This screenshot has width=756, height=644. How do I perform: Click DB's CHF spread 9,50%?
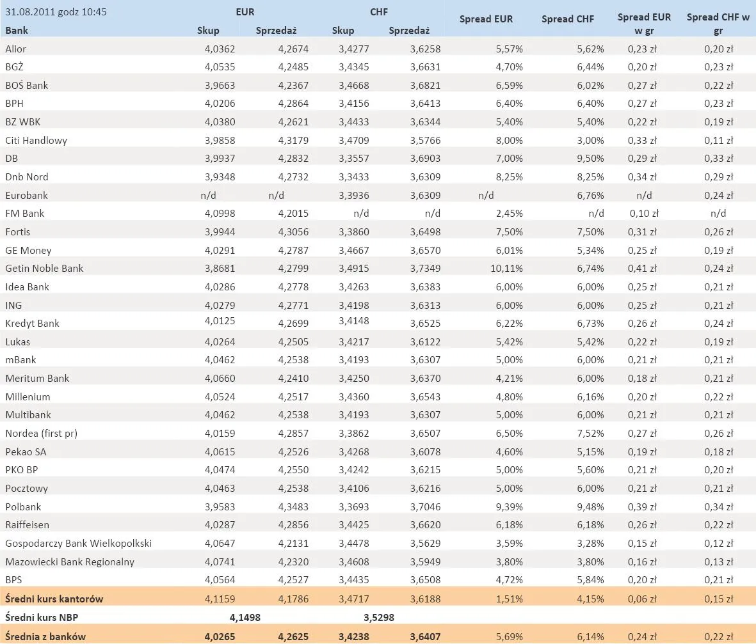click(591, 159)
